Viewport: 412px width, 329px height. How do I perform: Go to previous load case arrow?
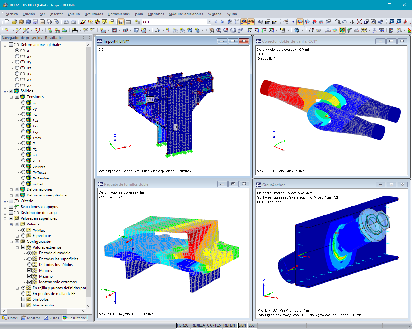pos(216,22)
